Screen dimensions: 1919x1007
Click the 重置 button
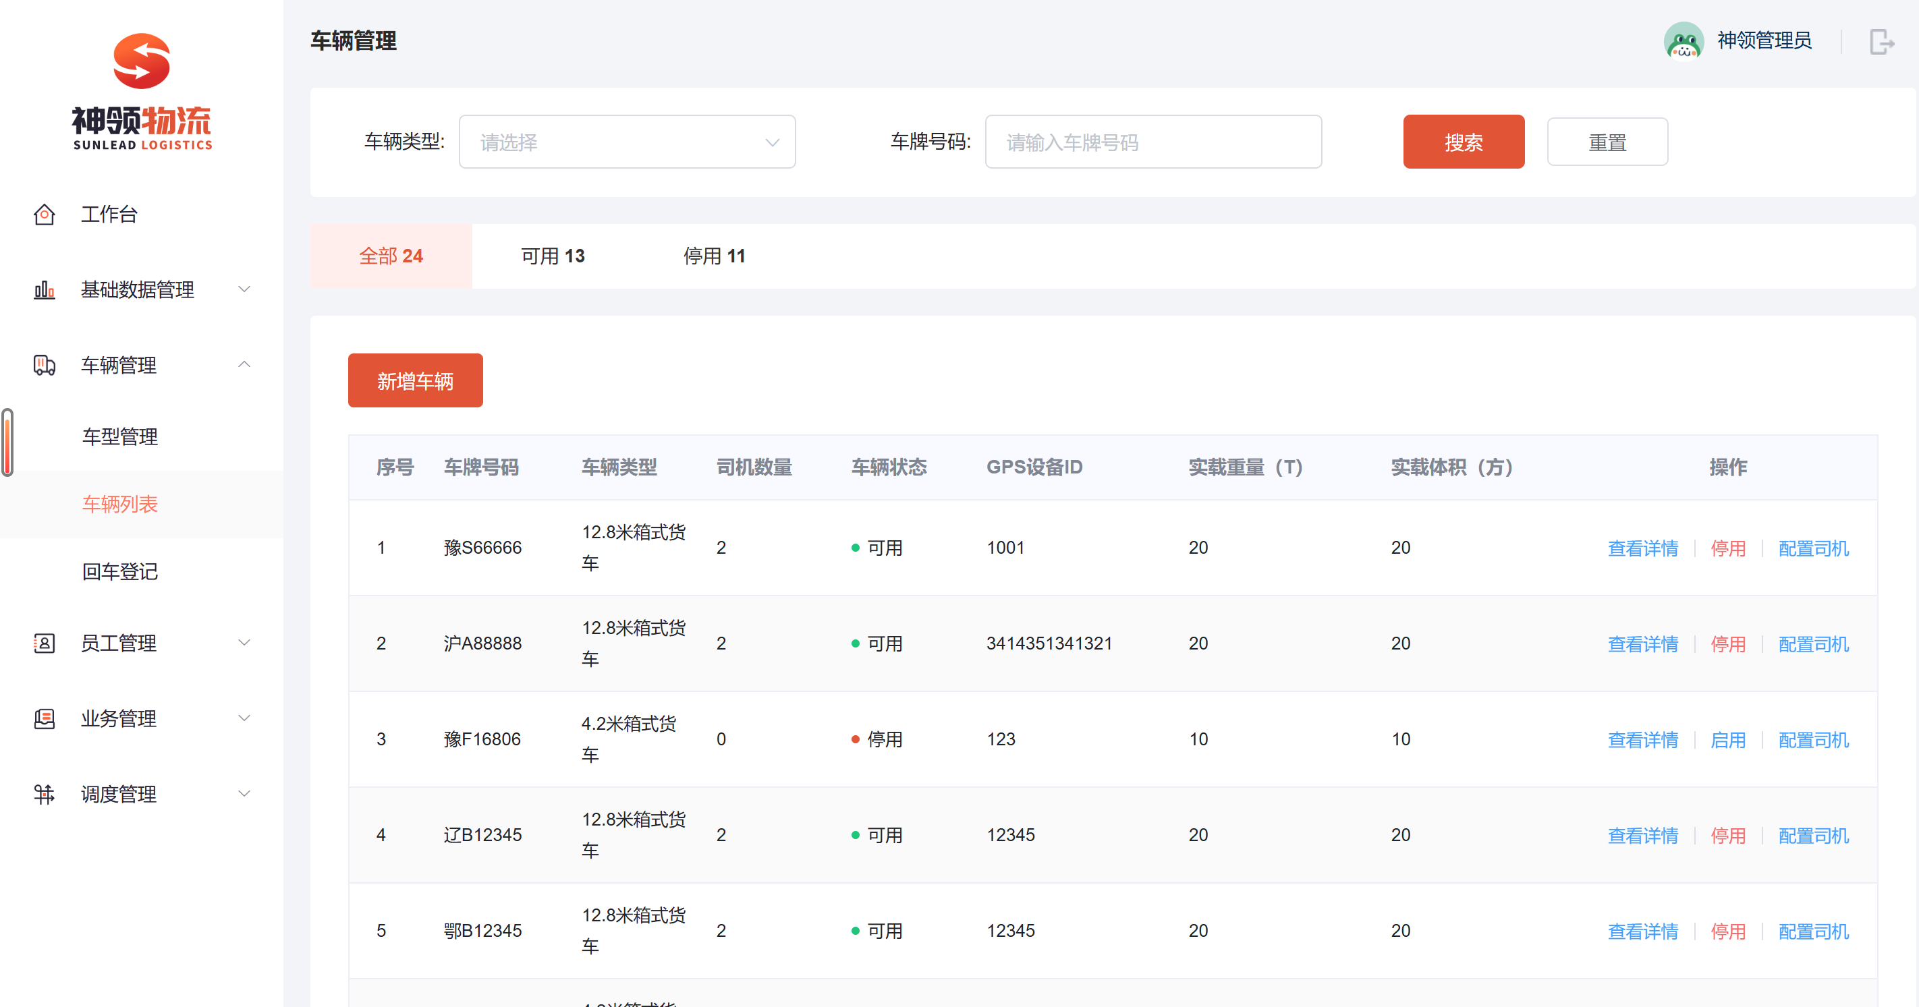(x=1608, y=142)
